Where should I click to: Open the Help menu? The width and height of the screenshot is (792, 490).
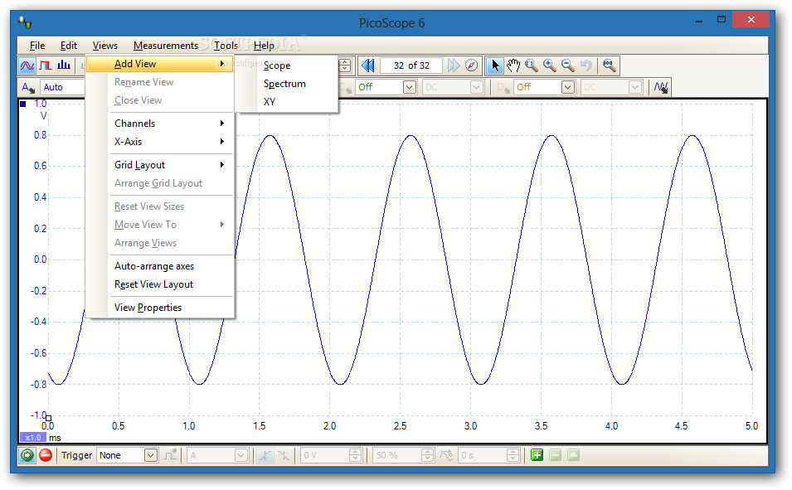click(265, 46)
